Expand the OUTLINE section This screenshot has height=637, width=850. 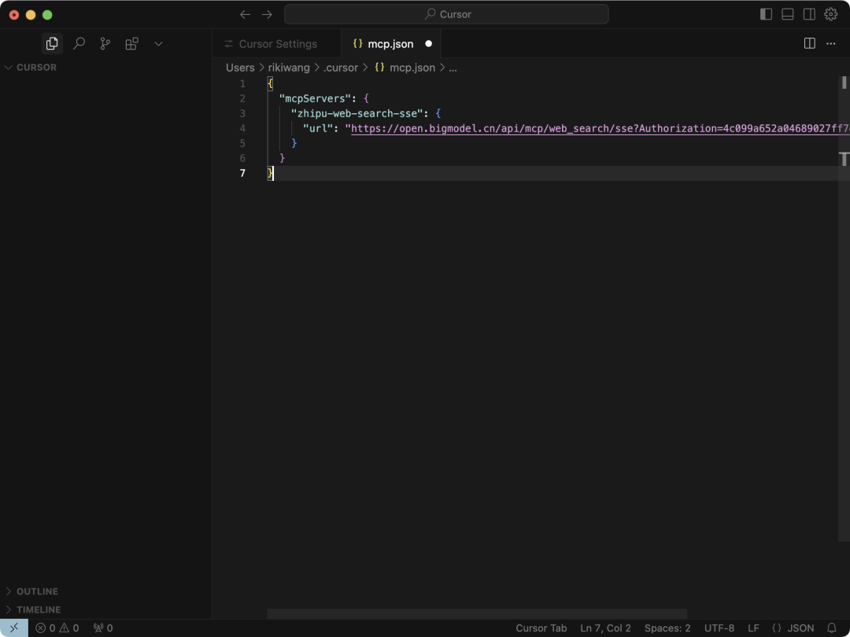coord(105,591)
